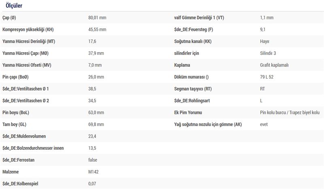Screen dimensions: 324x189
Task: Click the 45,55 mm compression height value
Action: pyautogui.click(x=97, y=30)
